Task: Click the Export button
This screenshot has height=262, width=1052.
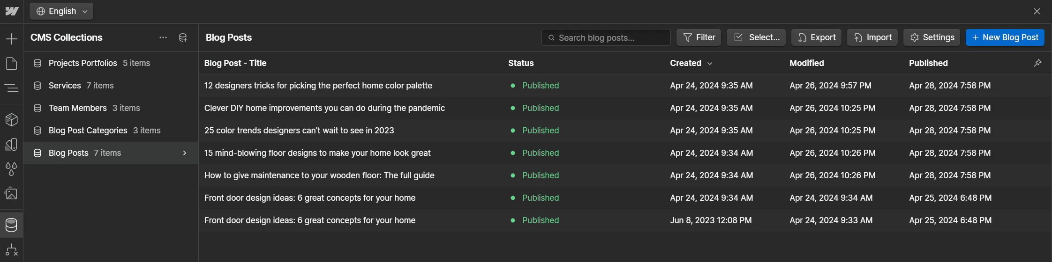Action: [x=816, y=37]
